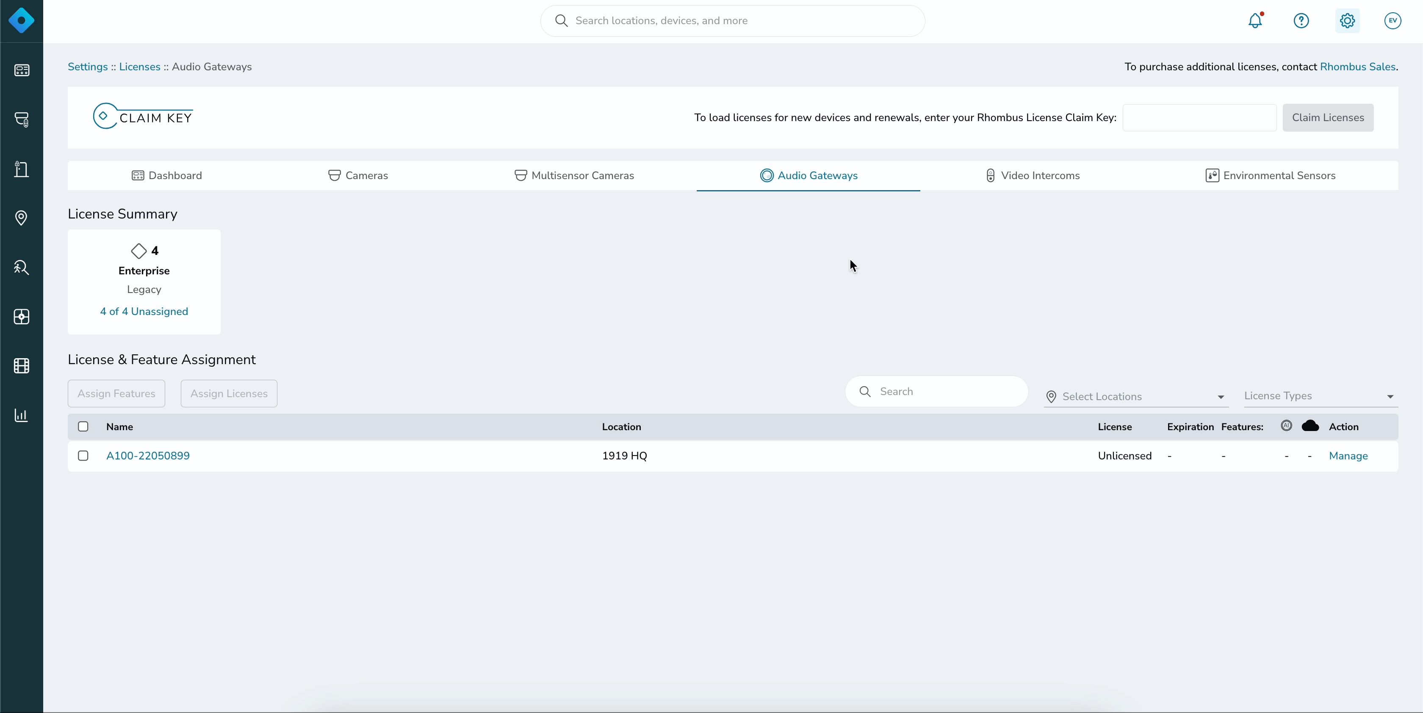
Task: Click the Expiration column header
Action: [1190, 427]
